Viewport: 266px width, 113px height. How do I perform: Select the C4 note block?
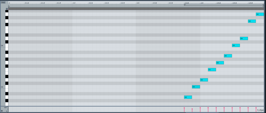(236, 45)
